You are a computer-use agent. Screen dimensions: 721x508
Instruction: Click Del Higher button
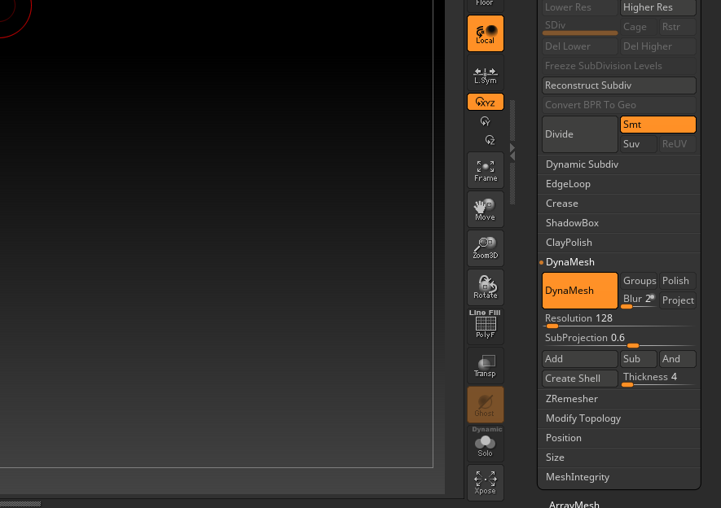[x=658, y=46]
